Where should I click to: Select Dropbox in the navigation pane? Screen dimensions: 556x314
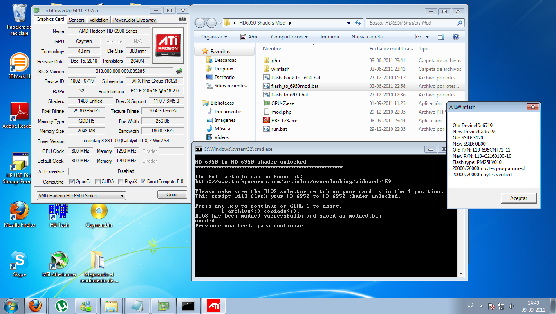pos(224,69)
